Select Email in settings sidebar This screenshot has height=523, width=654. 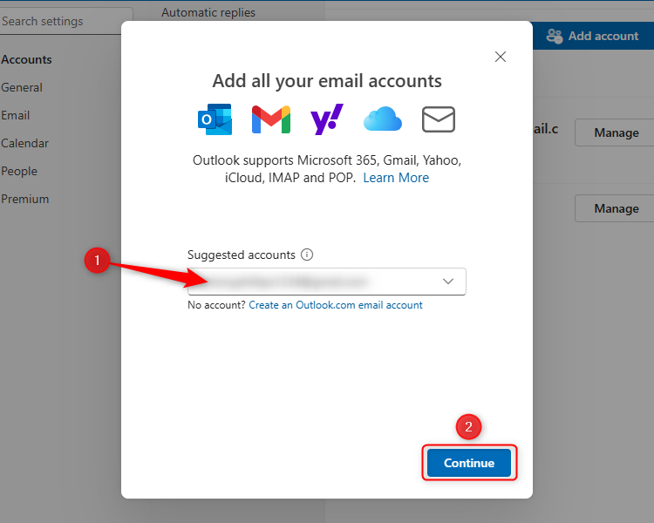16,115
